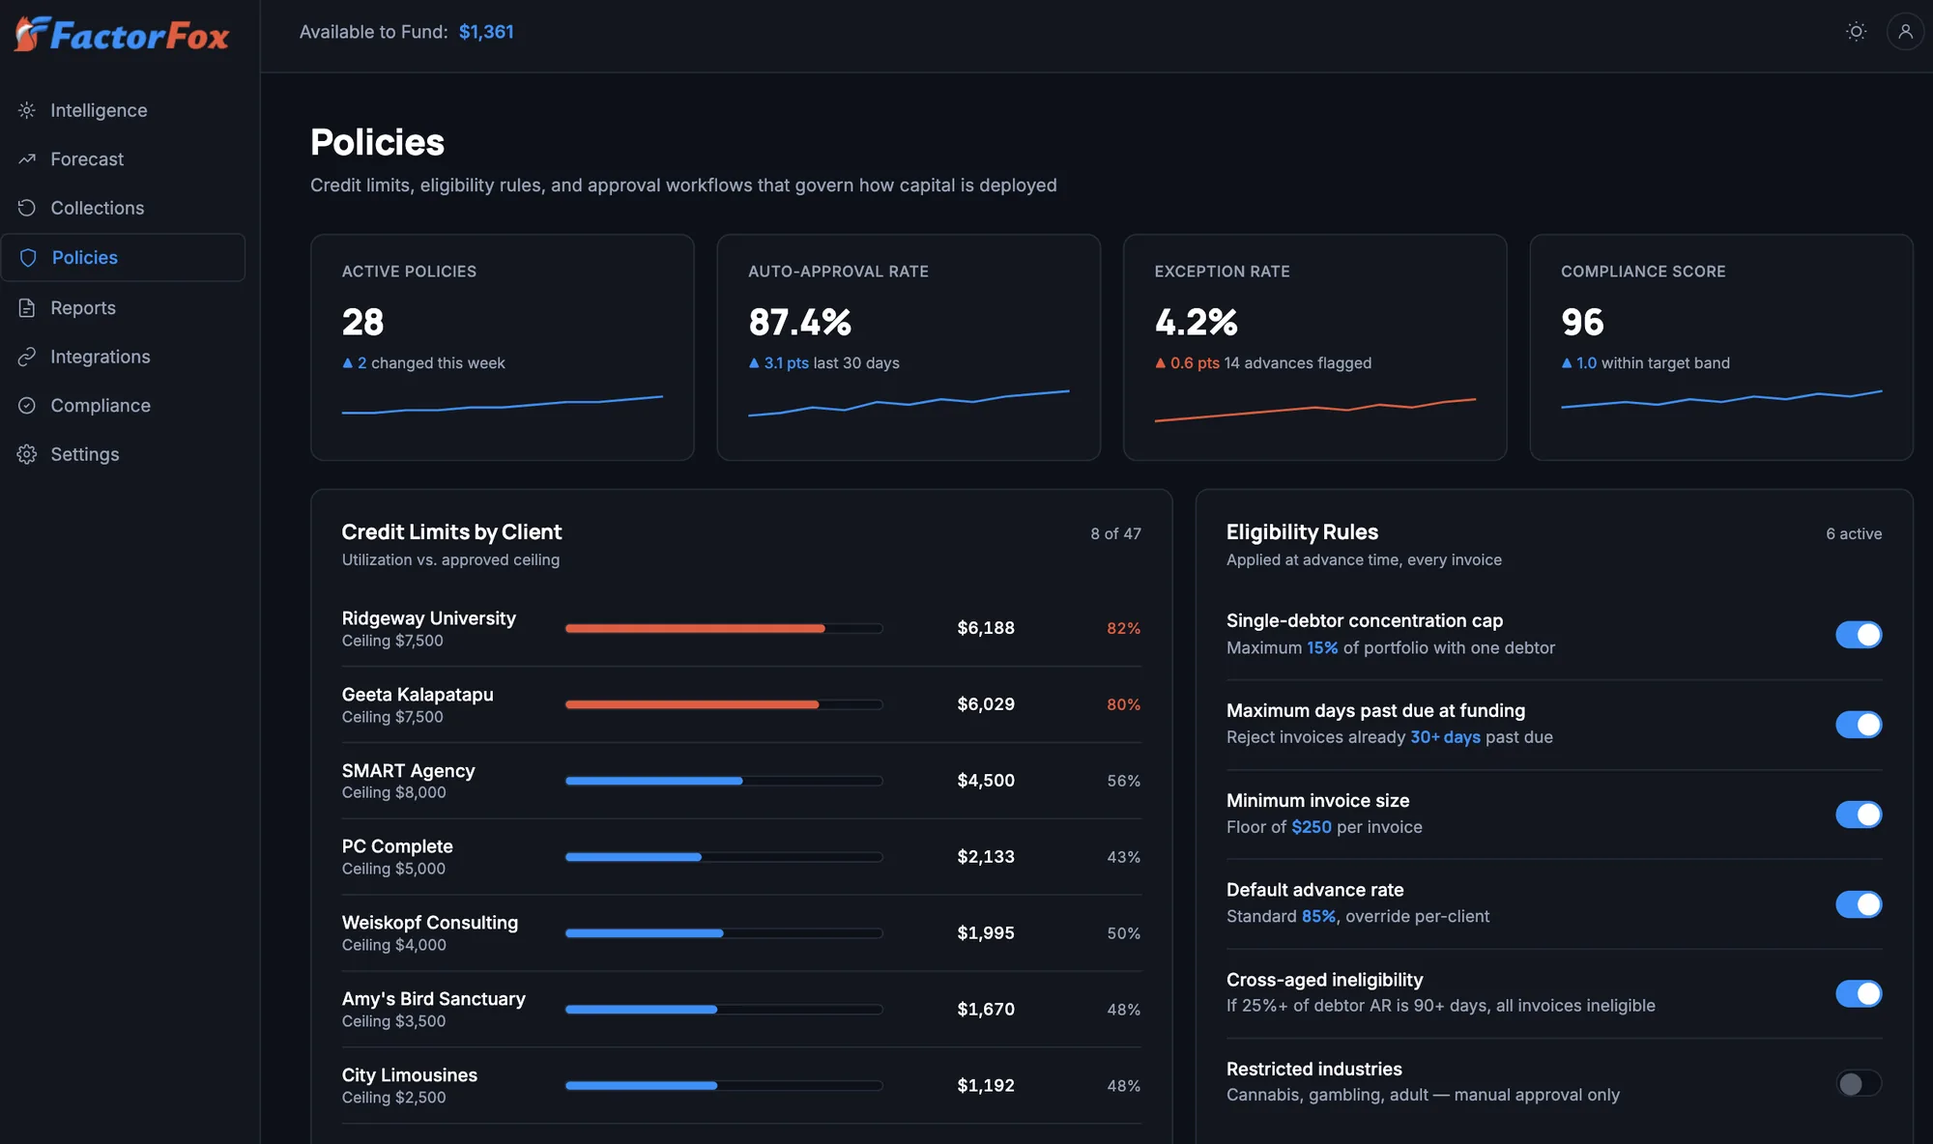
Task: Open the Active Policies summary card
Action: (503, 347)
